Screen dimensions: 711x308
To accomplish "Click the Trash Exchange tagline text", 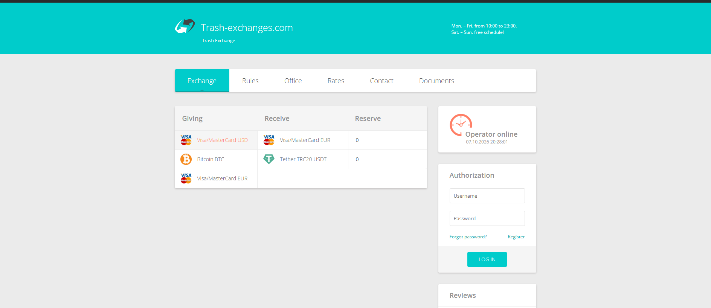I will (218, 41).
